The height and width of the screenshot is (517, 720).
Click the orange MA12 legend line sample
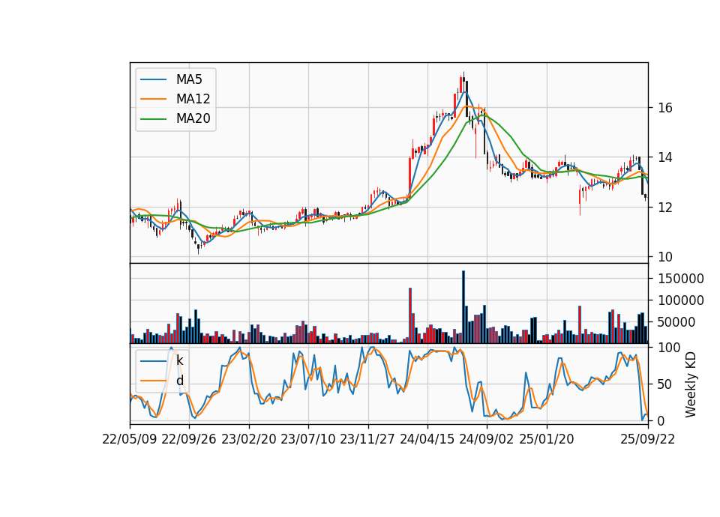[x=153, y=99]
